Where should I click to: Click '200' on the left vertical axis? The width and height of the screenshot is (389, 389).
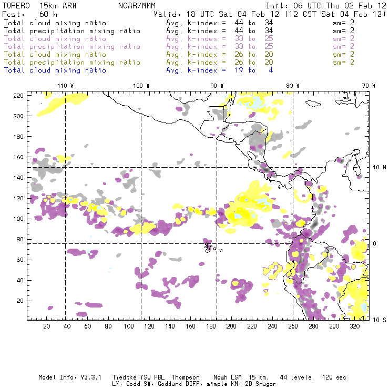point(18,116)
